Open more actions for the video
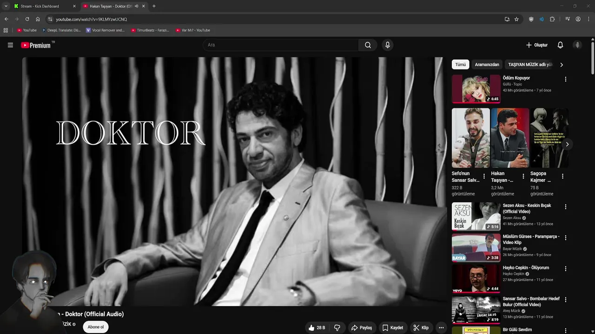Screen dimensions: 595x334 pos(441,328)
